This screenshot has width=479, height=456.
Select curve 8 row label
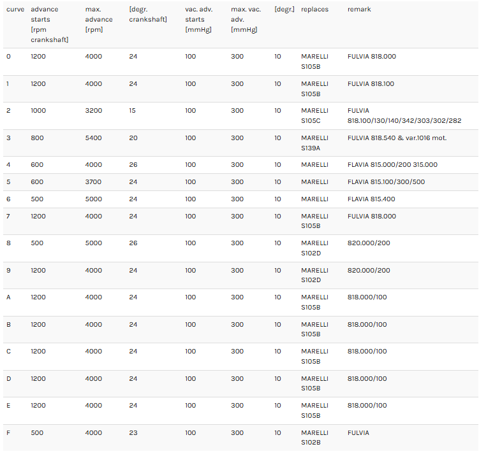click(x=8, y=243)
